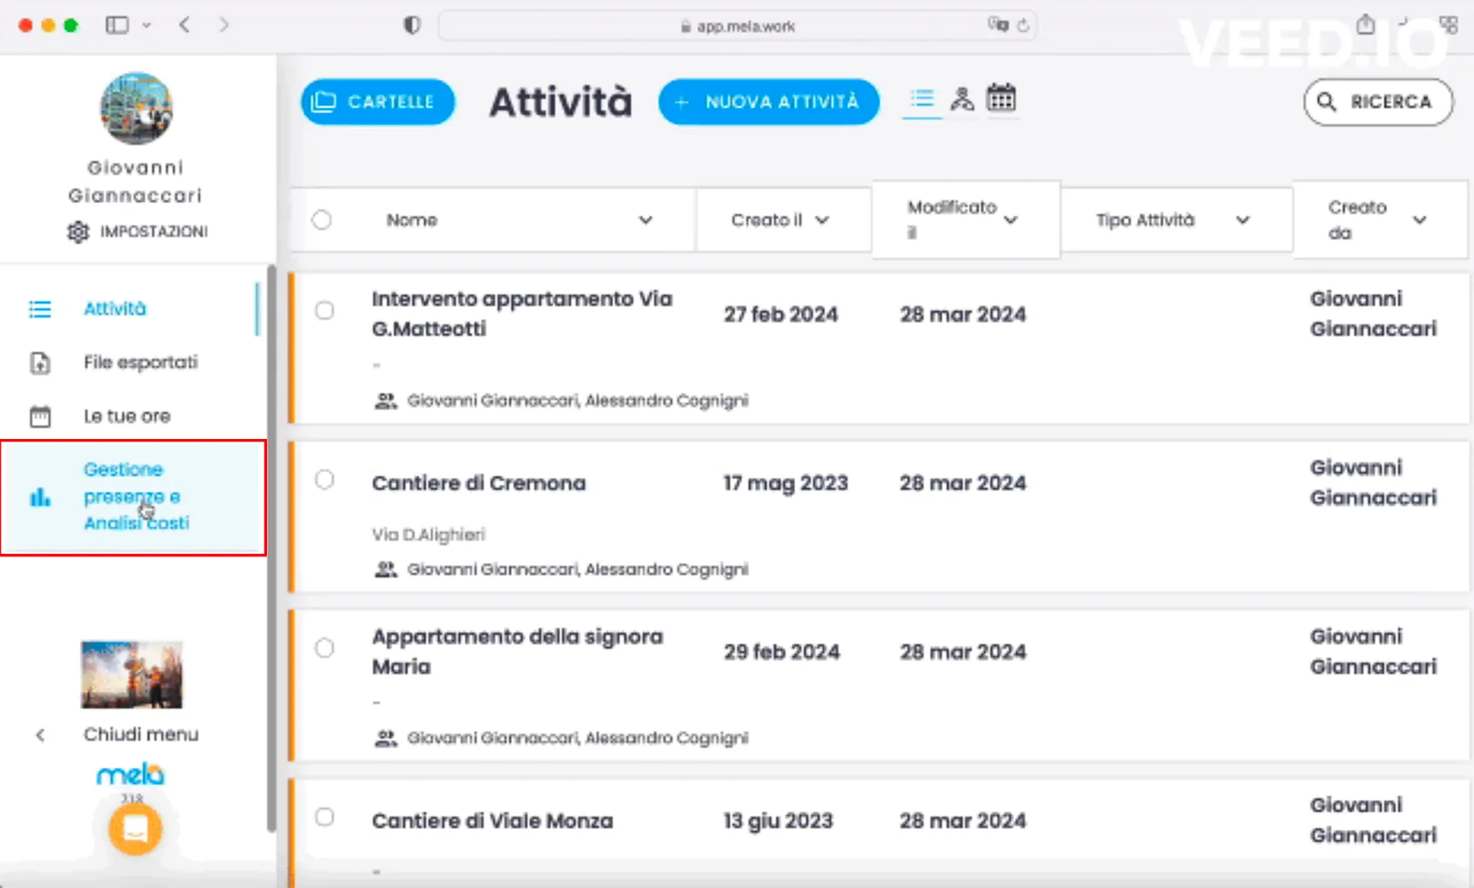Screen dimensions: 1474x888
Task: Tick checkbox for Intervento appartamento Via G.Matteotti
Action: click(x=324, y=311)
